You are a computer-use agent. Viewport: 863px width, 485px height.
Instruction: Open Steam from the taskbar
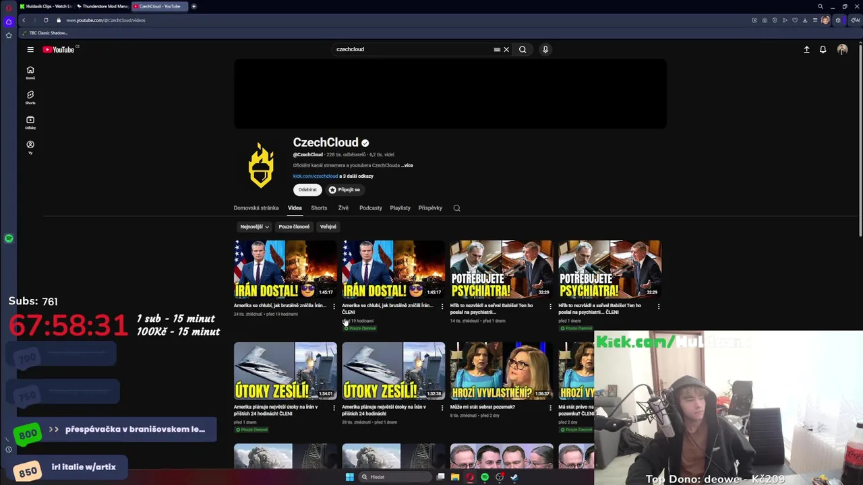point(514,477)
